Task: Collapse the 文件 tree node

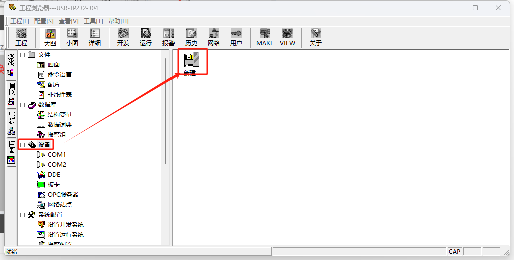Action: (x=22, y=55)
